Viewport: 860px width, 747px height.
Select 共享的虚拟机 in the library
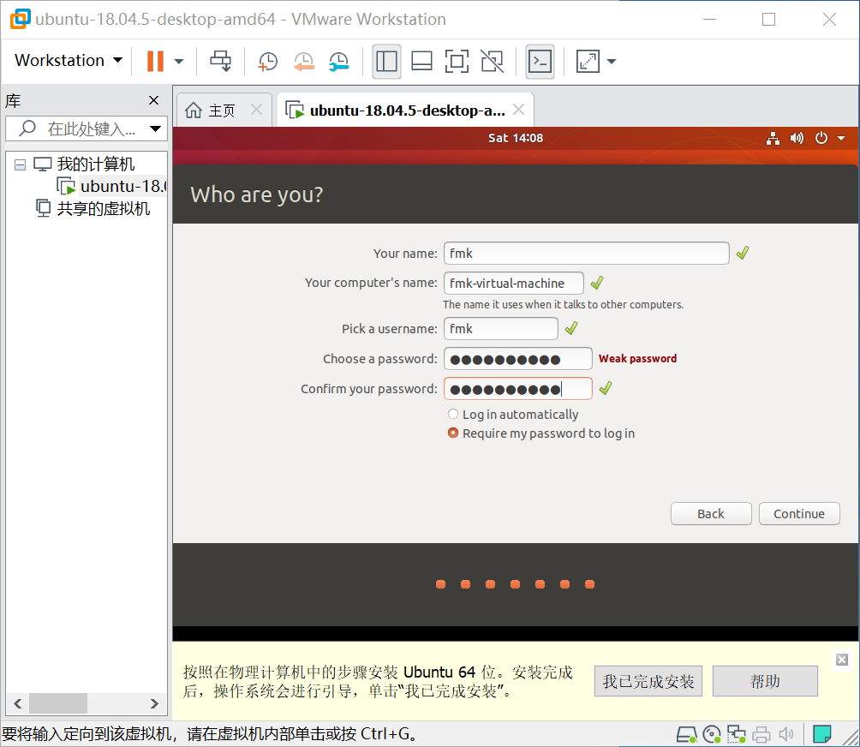point(103,209)
